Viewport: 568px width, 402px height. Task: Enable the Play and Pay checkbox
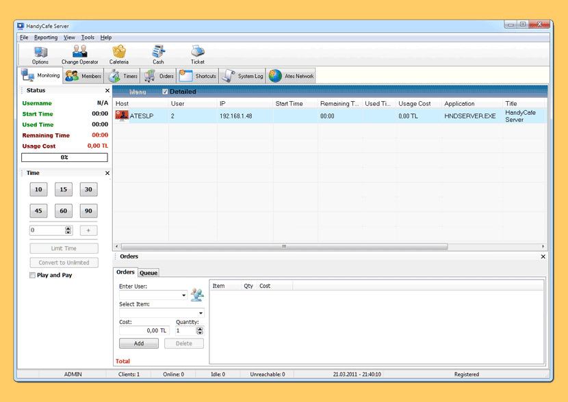(32, 275)
